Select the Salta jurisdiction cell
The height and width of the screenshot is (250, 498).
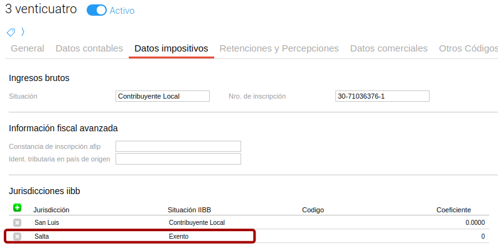tap(41, 237)
